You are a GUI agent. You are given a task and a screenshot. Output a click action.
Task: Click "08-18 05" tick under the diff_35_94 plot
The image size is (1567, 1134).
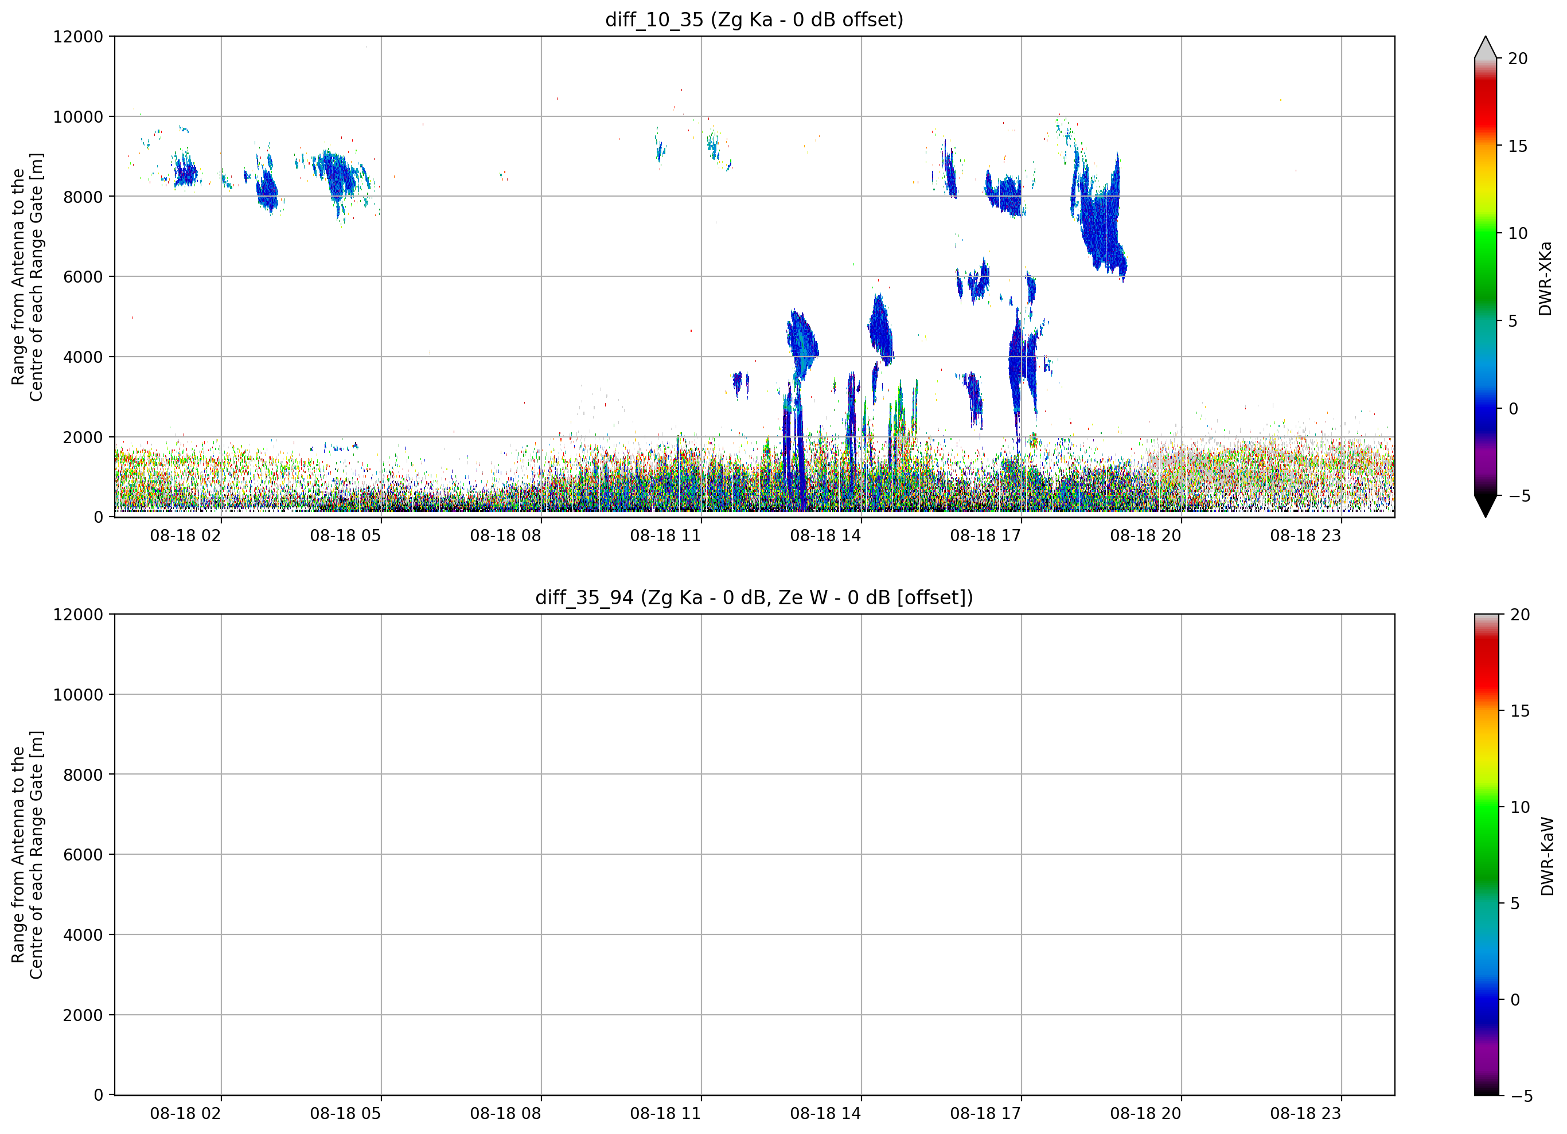[x=345, y=1114]
